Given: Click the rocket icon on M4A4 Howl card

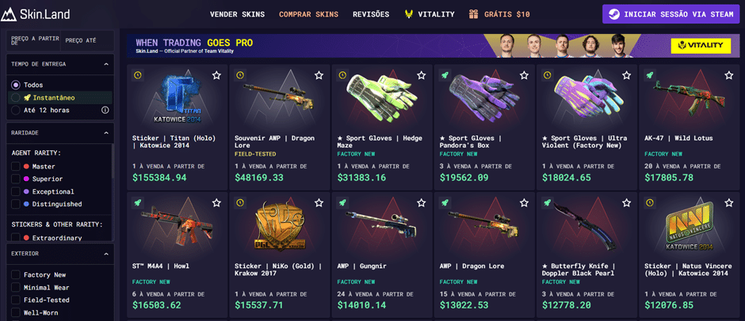Looking at the screenshot, I should (137, 203).
